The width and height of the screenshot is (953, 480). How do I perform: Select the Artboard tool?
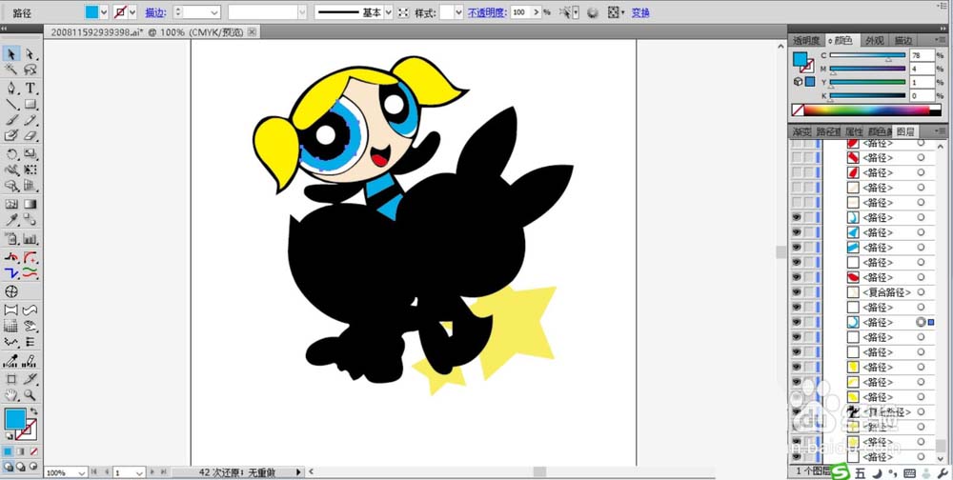[10, 379]
